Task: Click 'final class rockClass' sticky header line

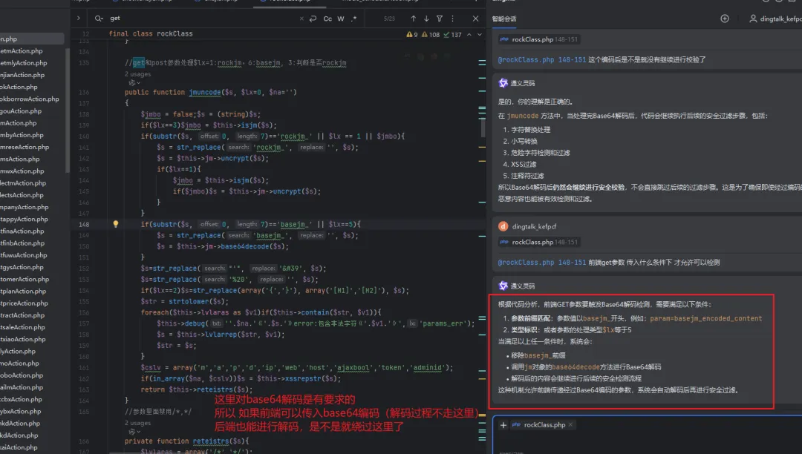Action: pos(151,33)
